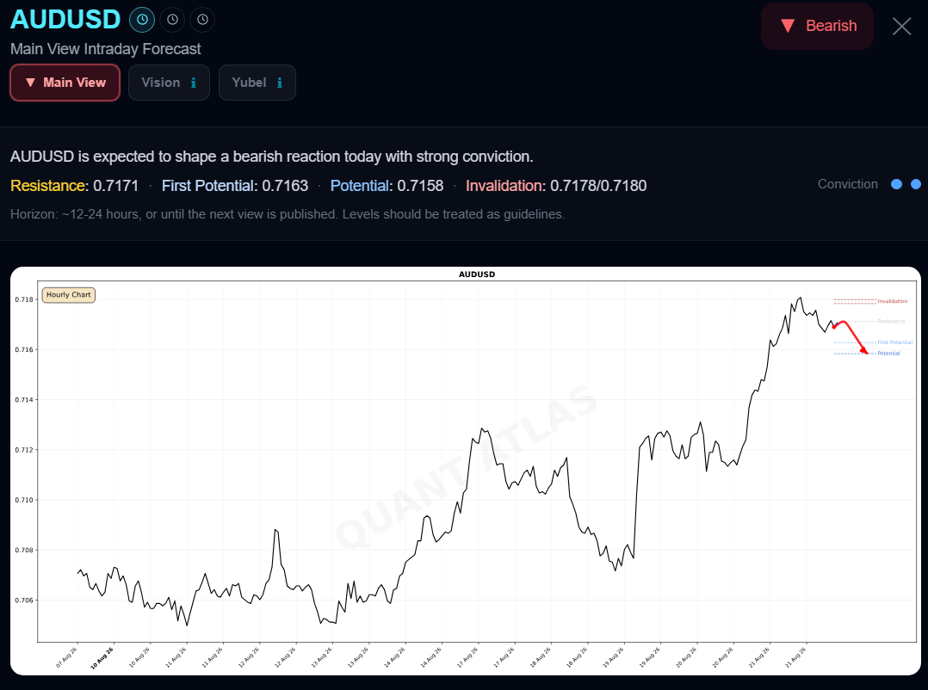Click the down-triangle icon on Main View tab
This screenshot has width=928, height=690.
click(x=31, y=83)
